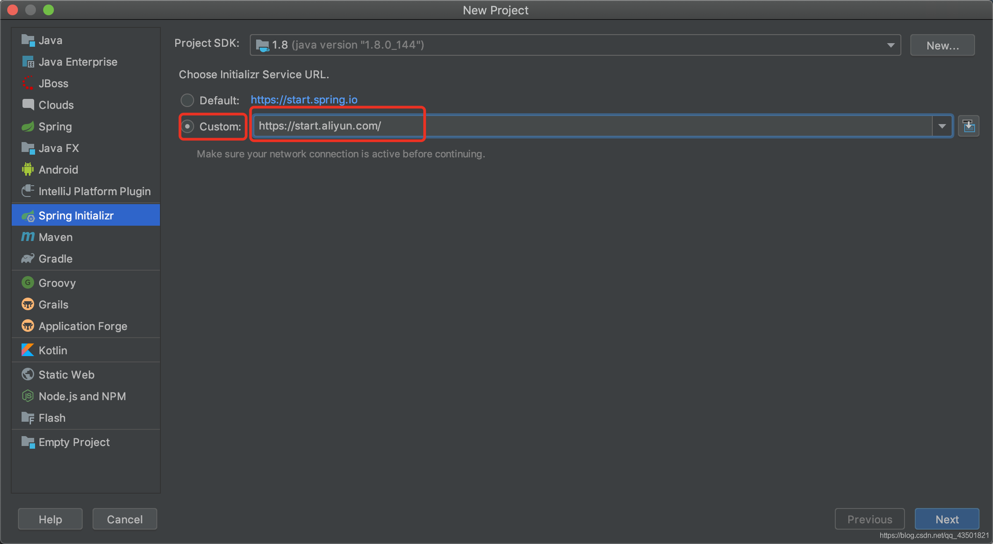Click the Java FX folder icon
Screen dimensions: 993x544
[x=28, y=148]
